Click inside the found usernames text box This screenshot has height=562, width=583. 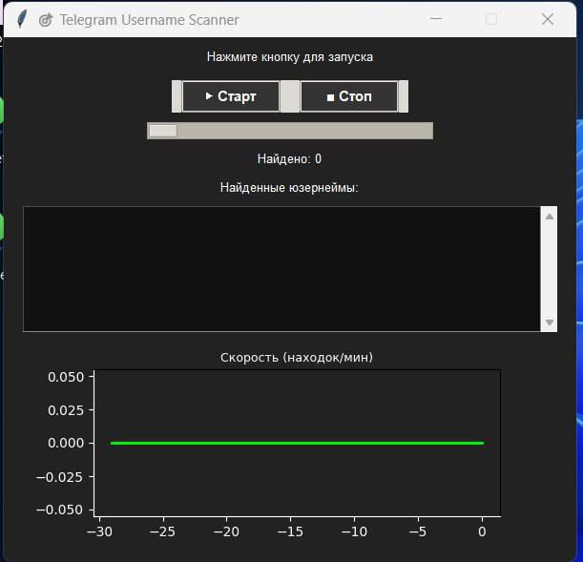tap(281, 269)
